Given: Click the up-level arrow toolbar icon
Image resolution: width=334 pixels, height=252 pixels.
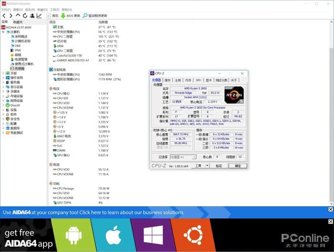Looking at the screenshot, I should pos(18,15).
